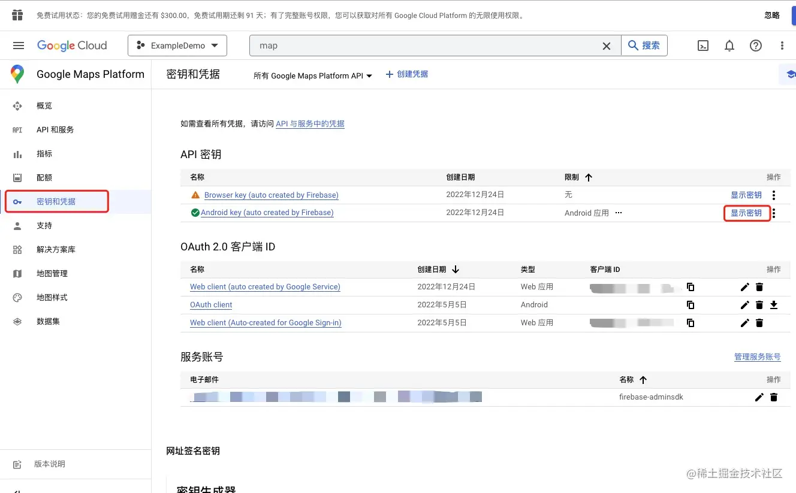Click the Google Cloud logo
Viewport: 796px width, 493px height.
pyautogui.click(x=72, y=46)
